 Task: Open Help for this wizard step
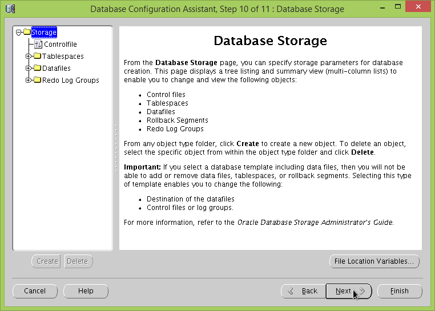click(86, 291)
